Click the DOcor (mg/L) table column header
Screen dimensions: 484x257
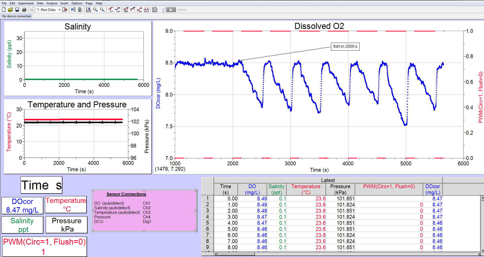tap(433, 189)
